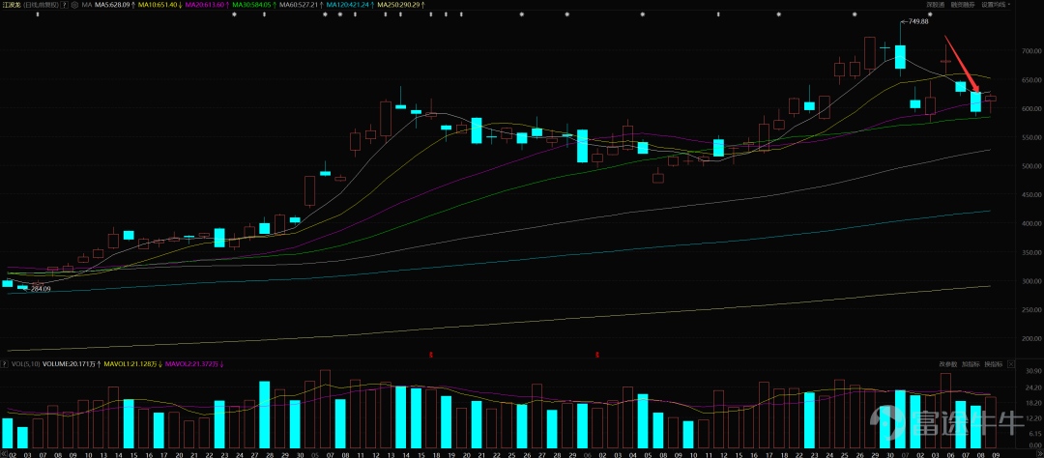Click the 749.88 high price label
This screenshot has width=1044, height=458.
[x=918, y=21]
